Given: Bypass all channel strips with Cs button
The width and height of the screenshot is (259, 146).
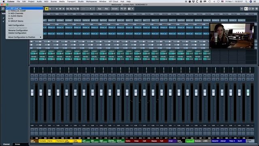Looking at the screenshot, I should click(x=74, y=9).
